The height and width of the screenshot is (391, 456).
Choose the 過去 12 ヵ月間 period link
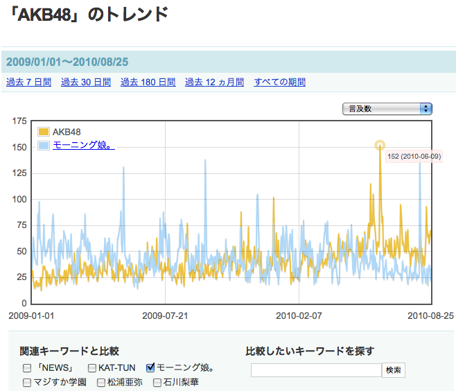[x=214, y=82]
